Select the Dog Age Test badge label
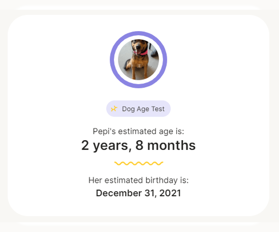This screenshot has width=279, height=232. point(143,109)
